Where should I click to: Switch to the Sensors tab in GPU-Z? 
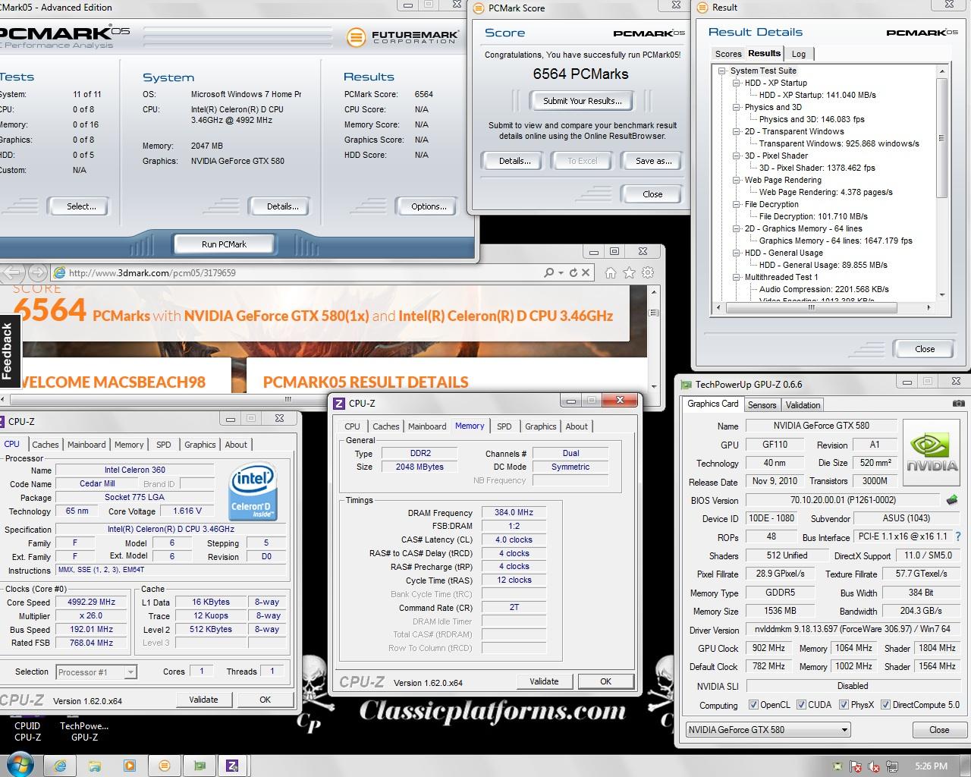(x=762, y=405)
